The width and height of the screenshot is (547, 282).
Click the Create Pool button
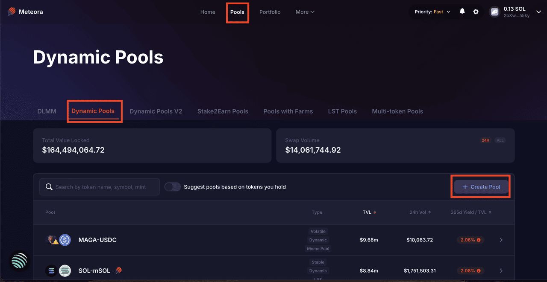click(x=481, y=187)
